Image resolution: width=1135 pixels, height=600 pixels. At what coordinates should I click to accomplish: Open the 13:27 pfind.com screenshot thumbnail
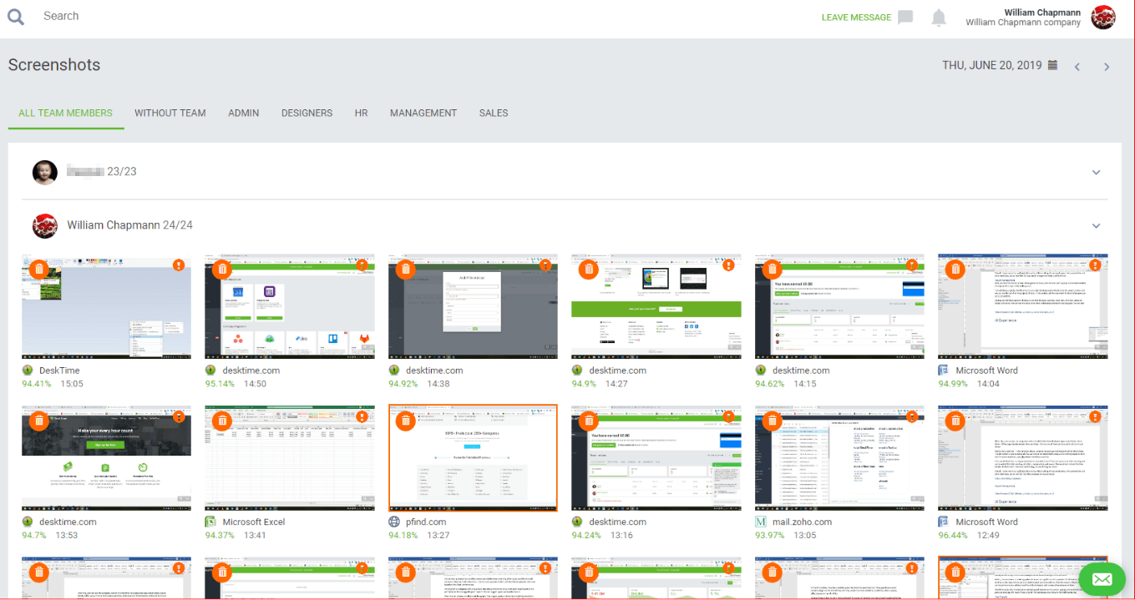coord(473,458)
